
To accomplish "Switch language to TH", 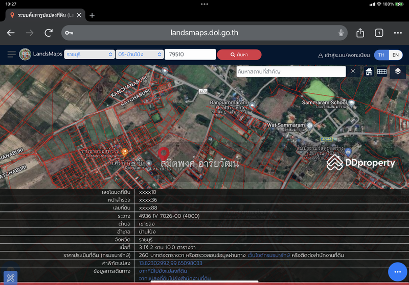I will tap(381, 55).
